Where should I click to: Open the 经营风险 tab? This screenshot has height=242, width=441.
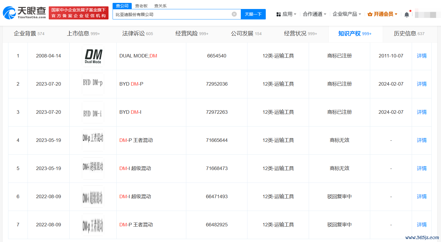pyautogui.click(x=191, y=34)
